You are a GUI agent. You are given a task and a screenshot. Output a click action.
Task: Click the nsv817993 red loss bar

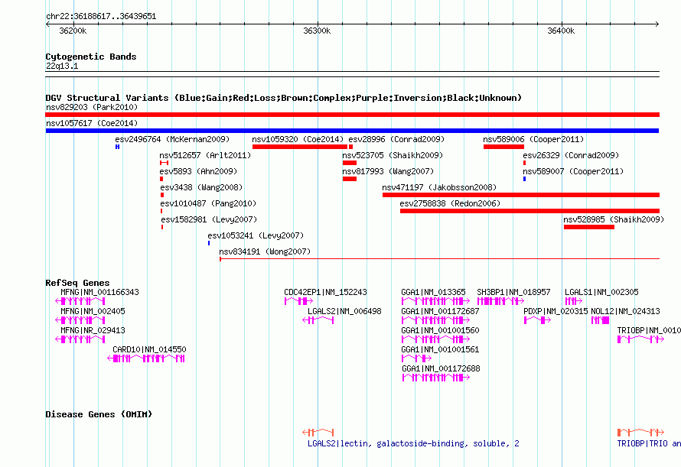click(x=349, y=179)
